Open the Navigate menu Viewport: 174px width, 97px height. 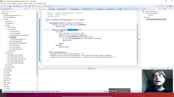pos(20,4)
